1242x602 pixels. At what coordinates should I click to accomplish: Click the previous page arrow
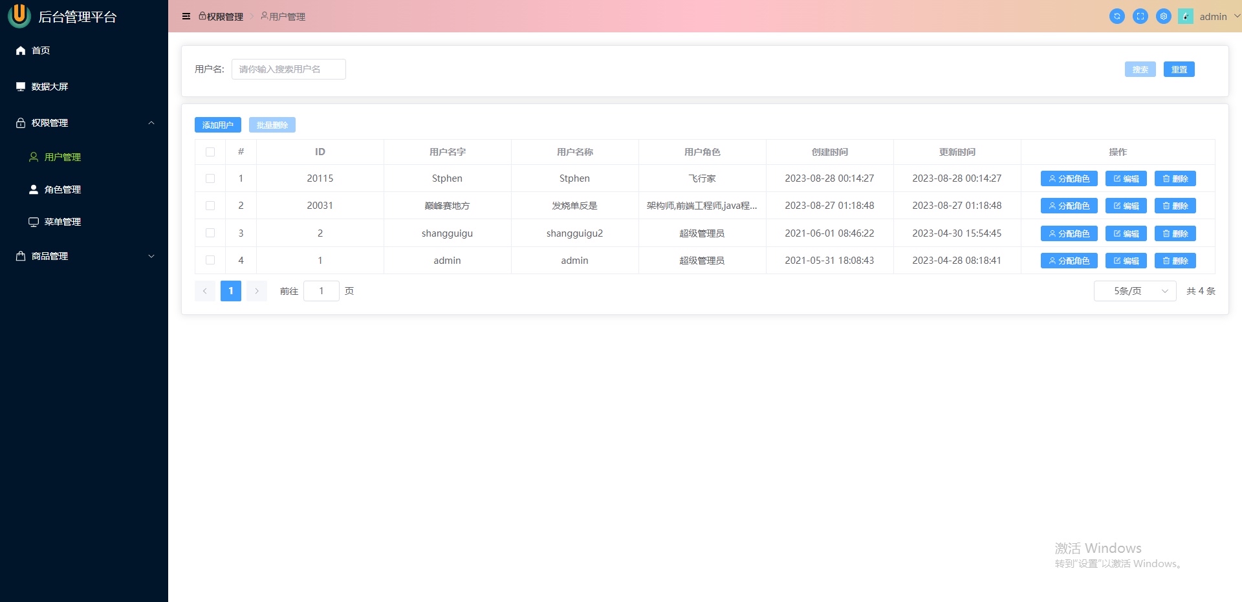coord(205,291)
